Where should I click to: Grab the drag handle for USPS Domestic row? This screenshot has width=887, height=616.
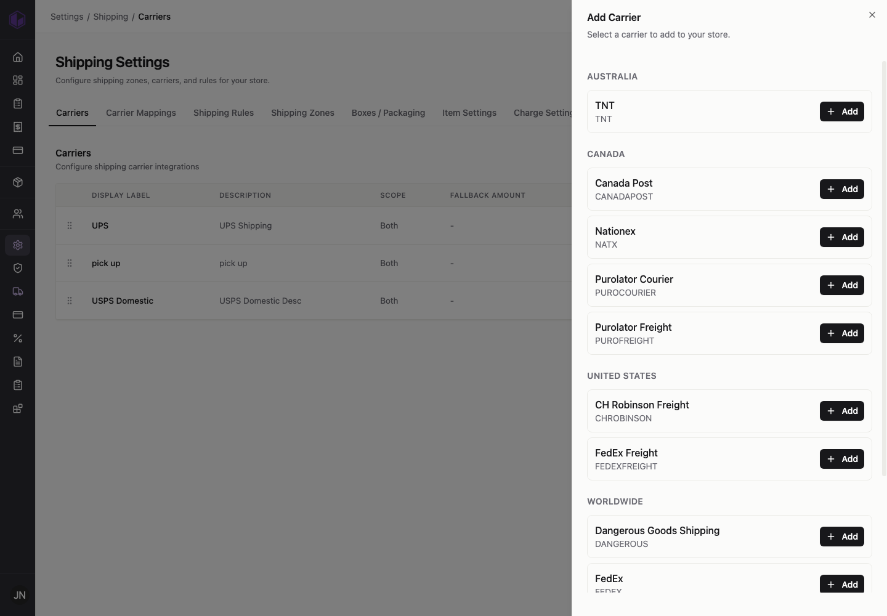(70, 301)
